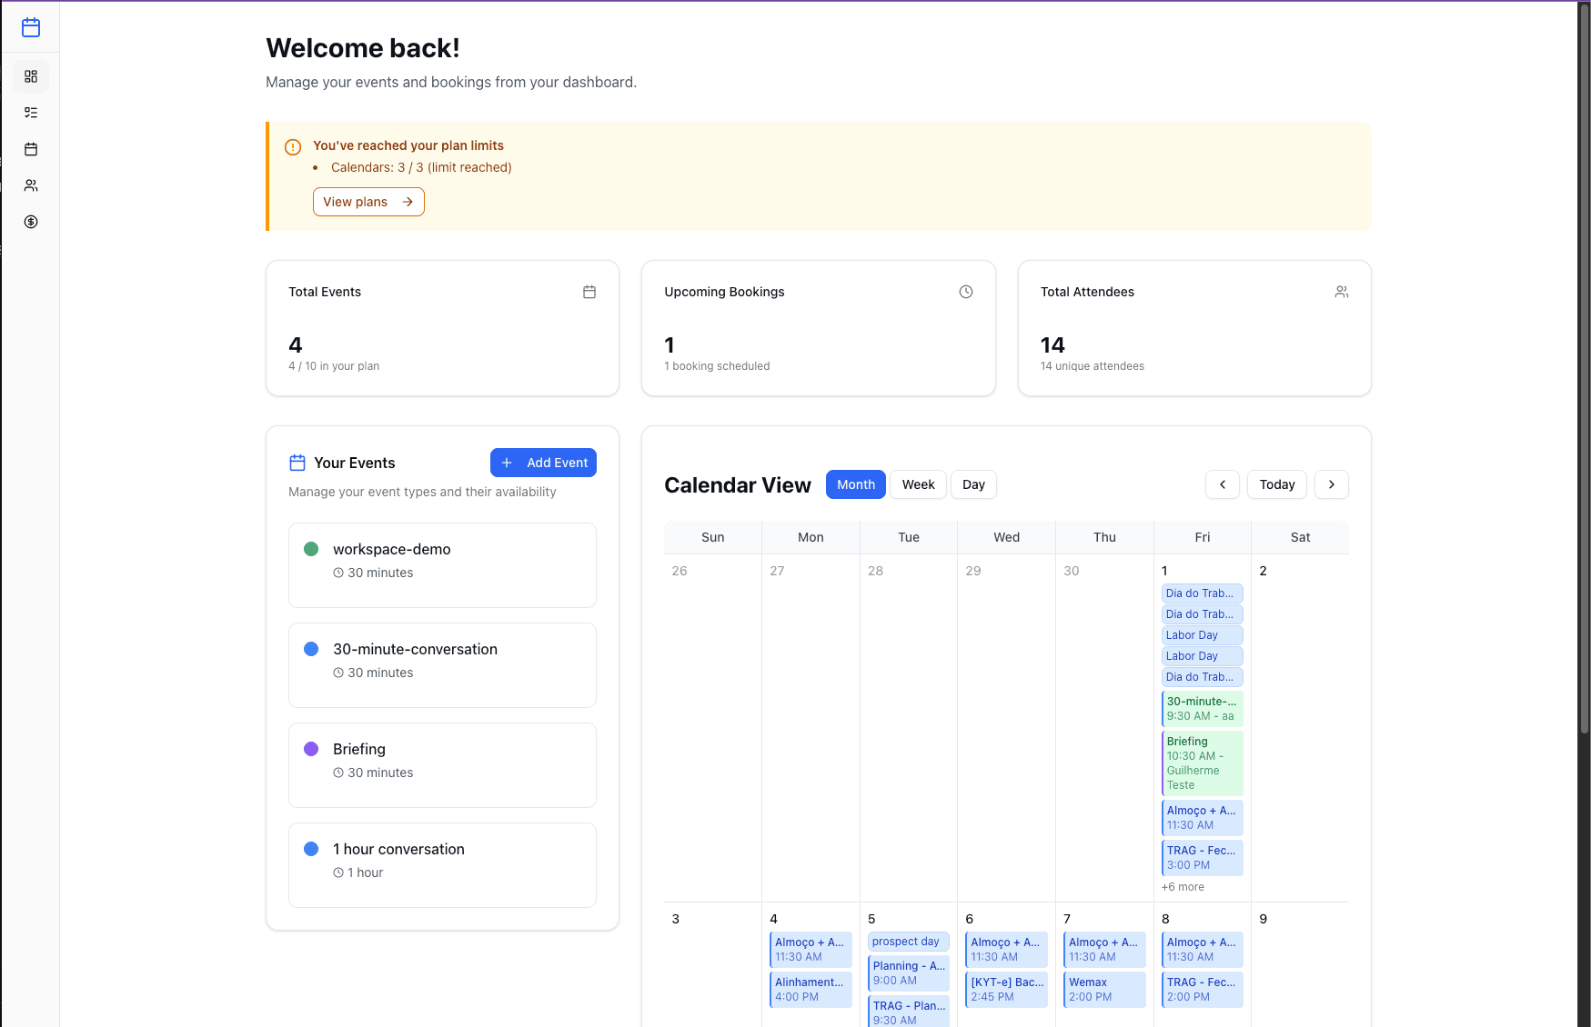
Task: Click the calendar icon beside Your Events heading
Action: click(x=297, y=463)
